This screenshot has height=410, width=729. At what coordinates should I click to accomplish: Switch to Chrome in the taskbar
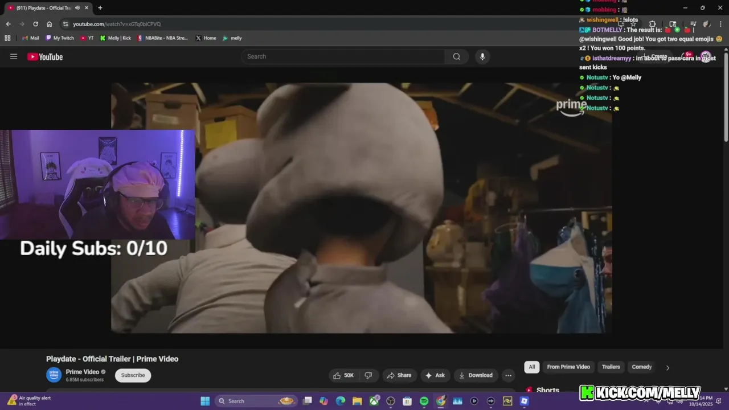click(x=440, y=401)
